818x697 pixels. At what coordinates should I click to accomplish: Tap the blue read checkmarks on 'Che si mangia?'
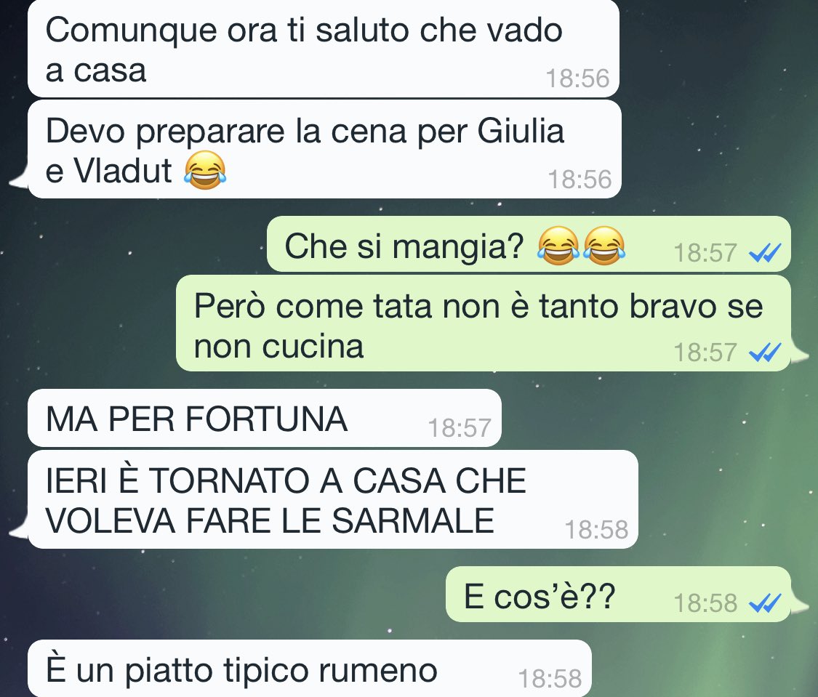765,254
